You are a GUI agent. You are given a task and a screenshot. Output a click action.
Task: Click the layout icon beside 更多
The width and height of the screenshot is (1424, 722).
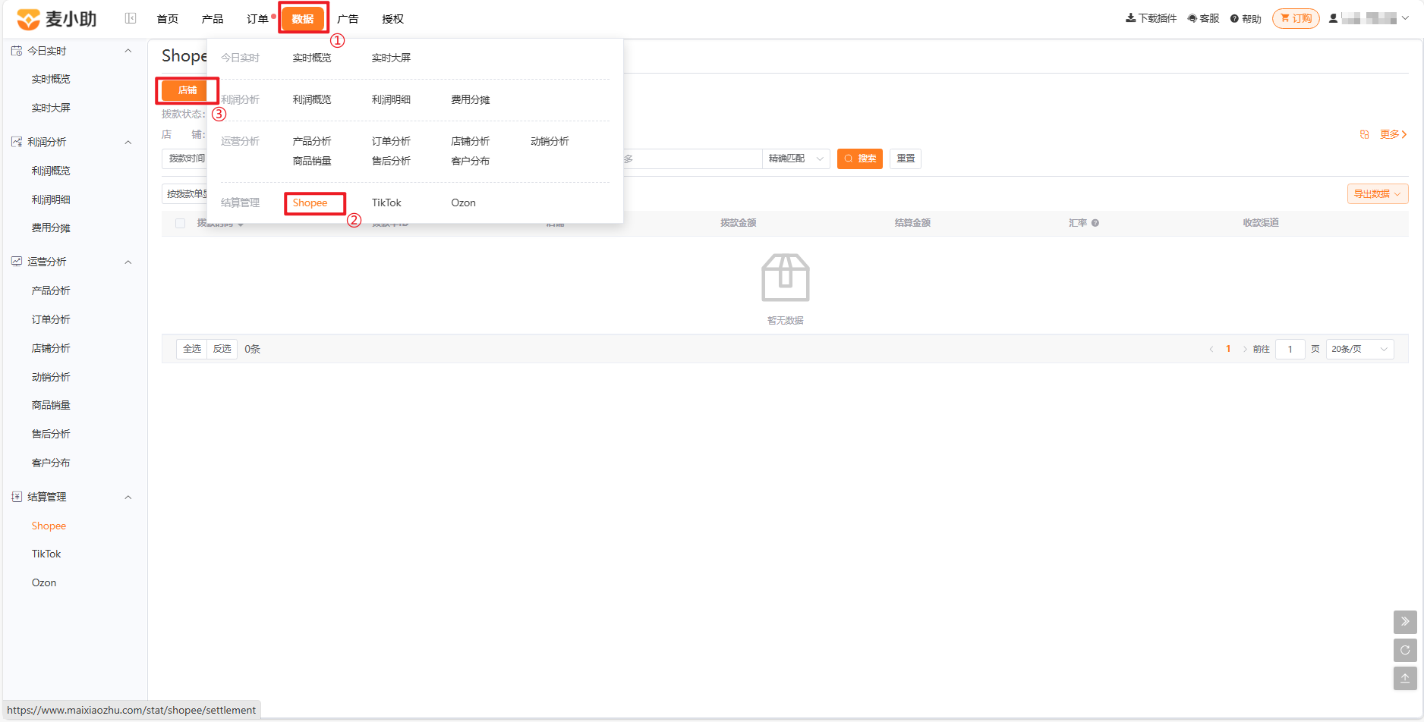1364,134
